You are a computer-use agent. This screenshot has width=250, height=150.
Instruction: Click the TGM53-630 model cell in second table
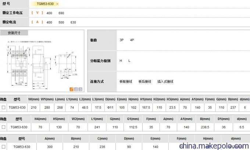pos(19,127)
